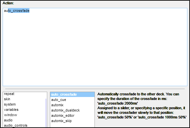Select the skin category
The height and width of the screenshot is (128, 190).
[x=7, y=99]
